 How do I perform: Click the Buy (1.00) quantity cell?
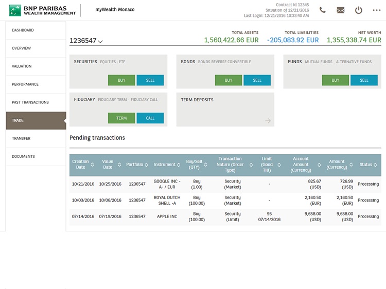coord(197,184)
